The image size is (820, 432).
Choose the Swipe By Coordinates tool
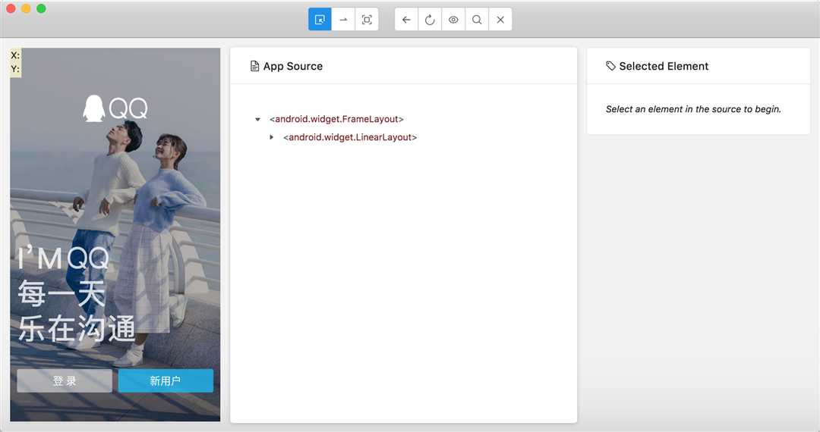(x=343, y=20)
